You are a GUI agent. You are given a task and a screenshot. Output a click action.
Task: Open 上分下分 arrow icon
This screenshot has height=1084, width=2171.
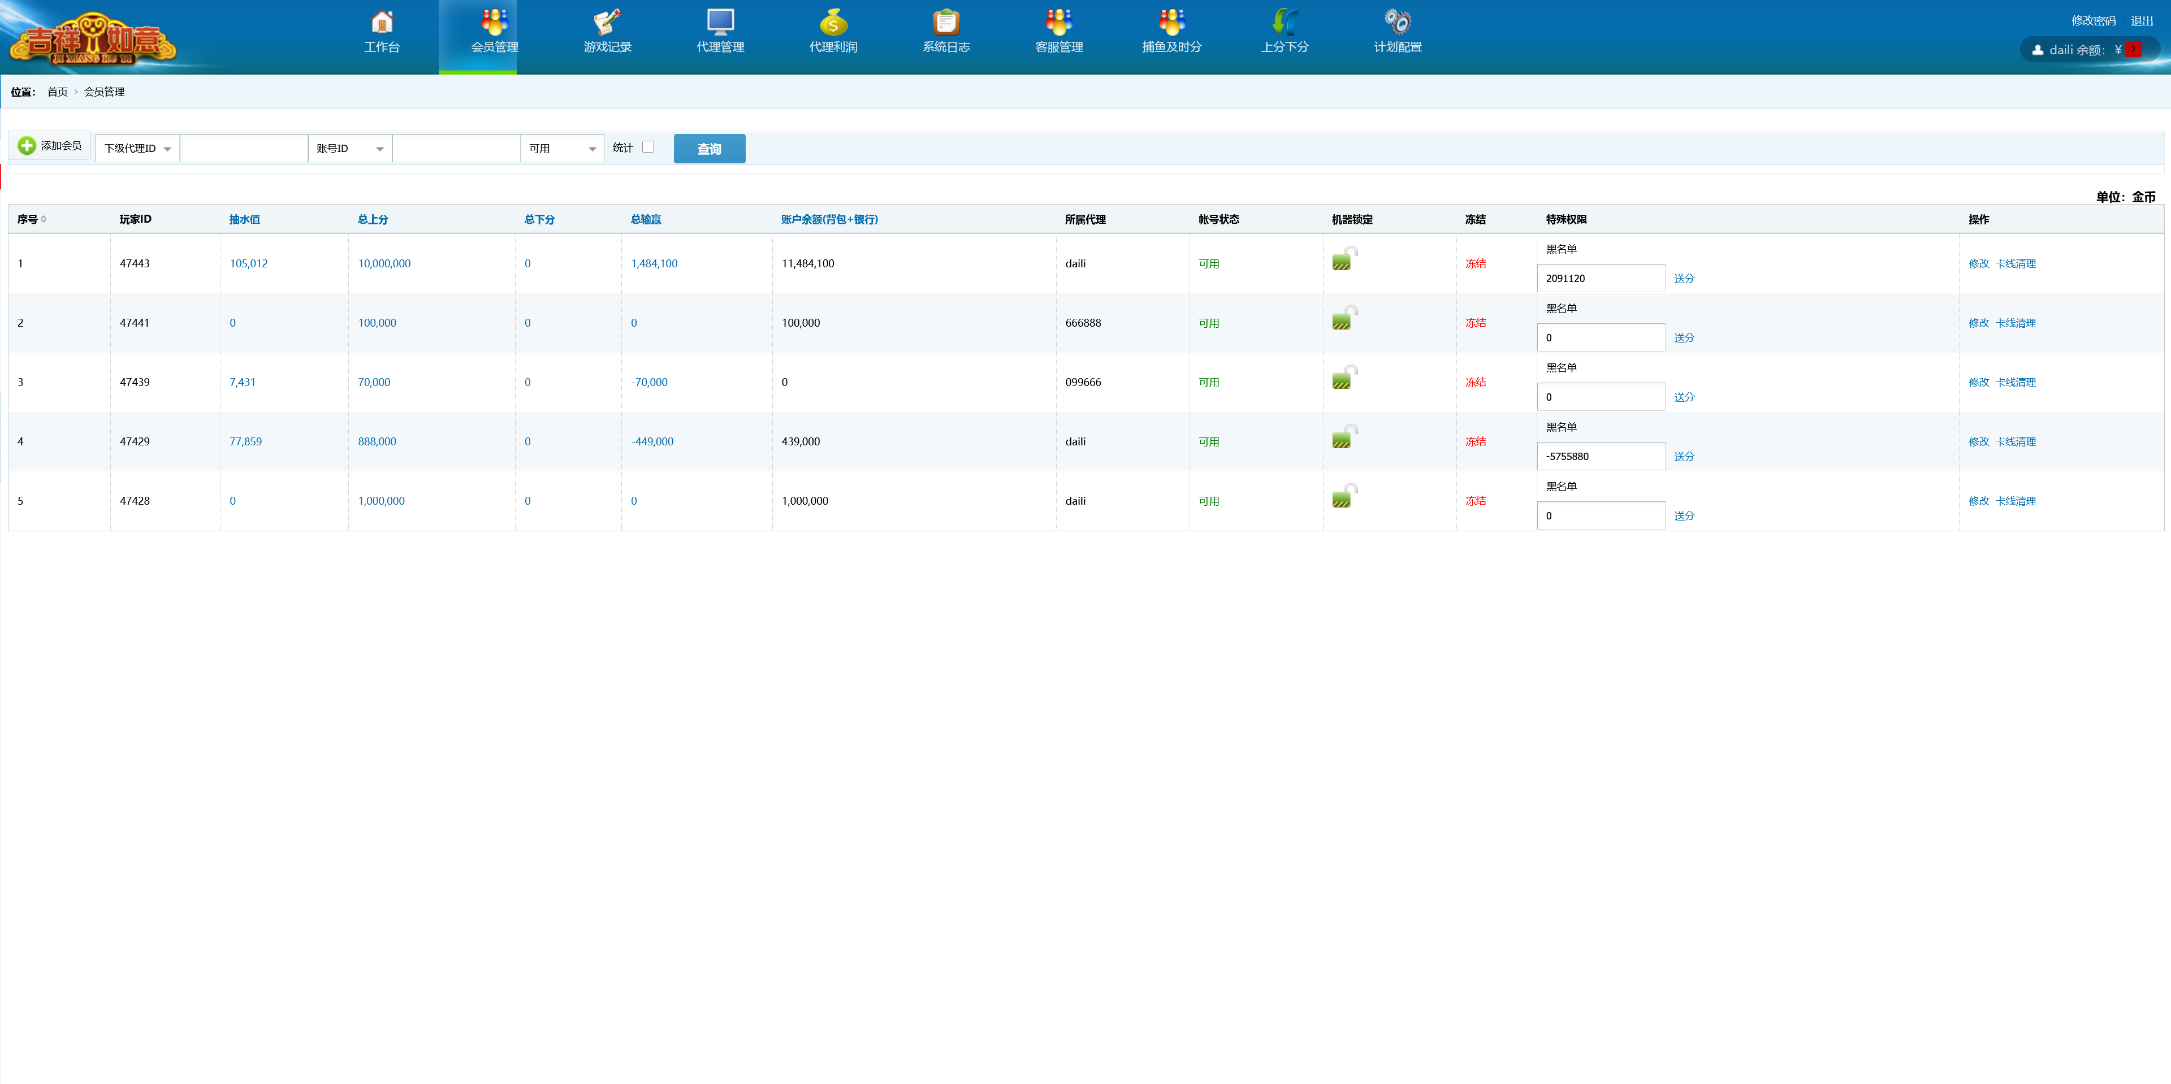[x=1285, y=21]
